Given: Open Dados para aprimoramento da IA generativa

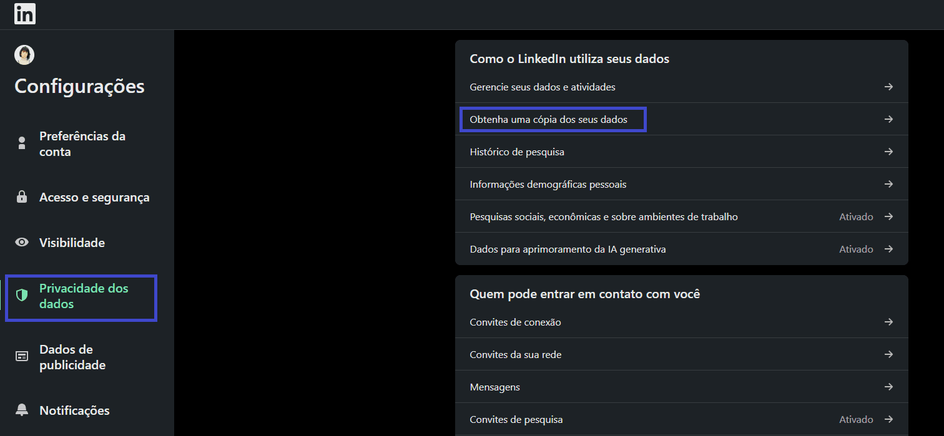Looking at the screenshot, I should [x=568, y=248].
